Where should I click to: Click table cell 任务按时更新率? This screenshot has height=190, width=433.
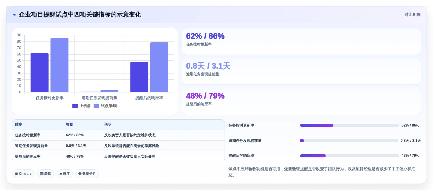pos(28,135)
